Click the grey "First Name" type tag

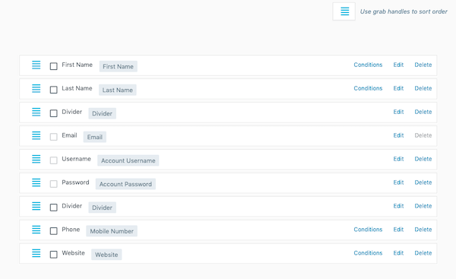tap(118, 67)
